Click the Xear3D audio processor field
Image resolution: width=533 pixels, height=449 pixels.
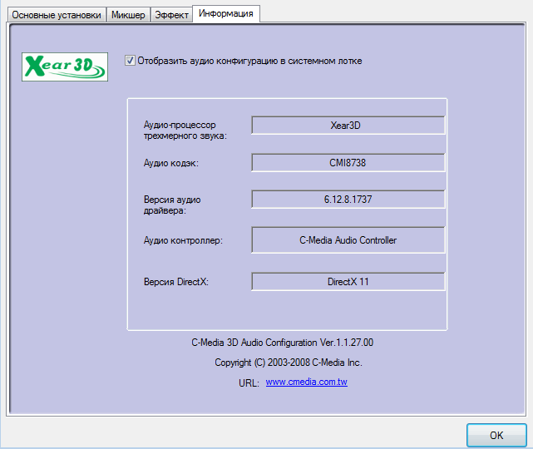tap(348, 126)
